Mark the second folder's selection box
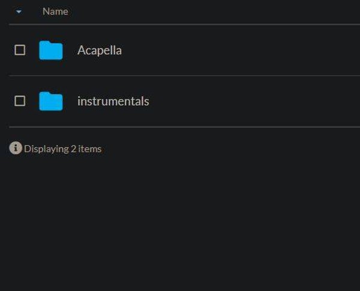The height and width of the screenshot is (291, 360). [20, 101]
